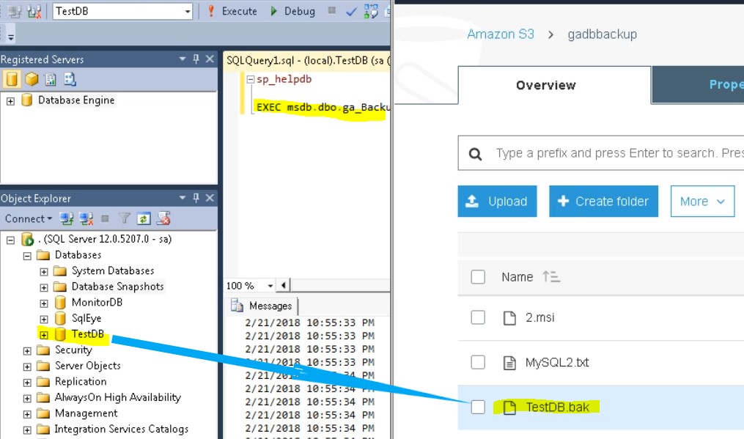This screenshot has width=744, height=439.
Task: Expand the Management folder
Action: point(27,414)
